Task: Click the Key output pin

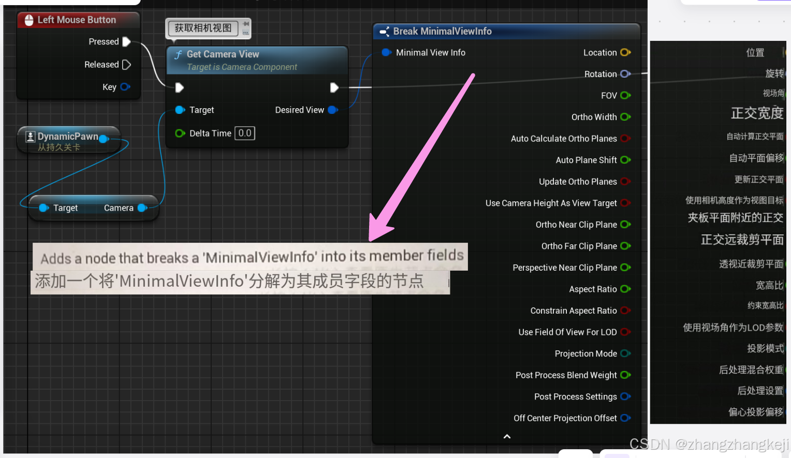Action: (125, 87)
